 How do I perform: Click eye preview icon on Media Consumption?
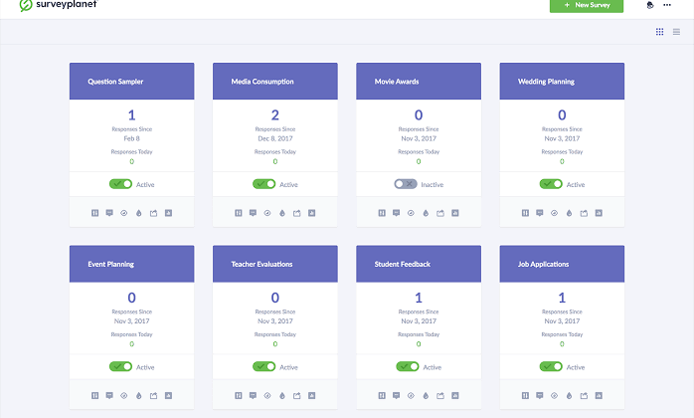point(267,213)
